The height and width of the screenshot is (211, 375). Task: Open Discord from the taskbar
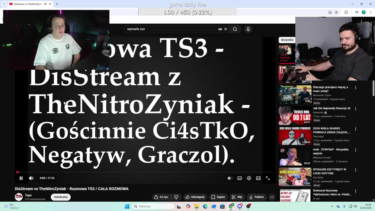[240, 206]
